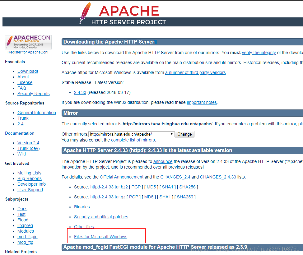The image size is (303, 255).
Task: Open the mod_ftp subproject link
Action: click(x=25, y=243)
